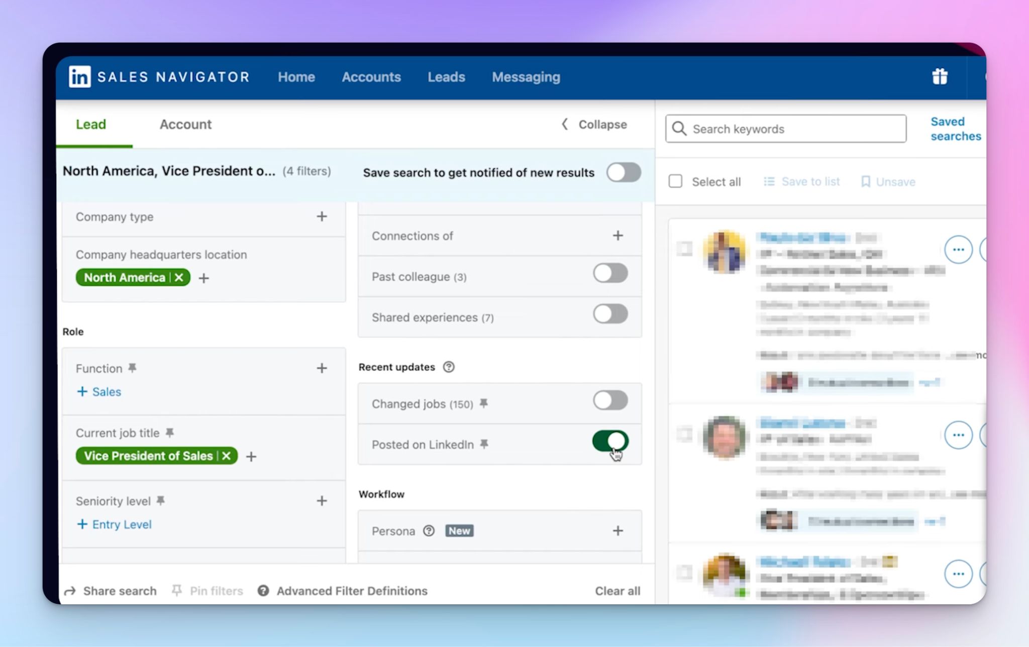Open more options for second lead result
The height and width of the screenshot is (647, 1029).
click(958, 435)
